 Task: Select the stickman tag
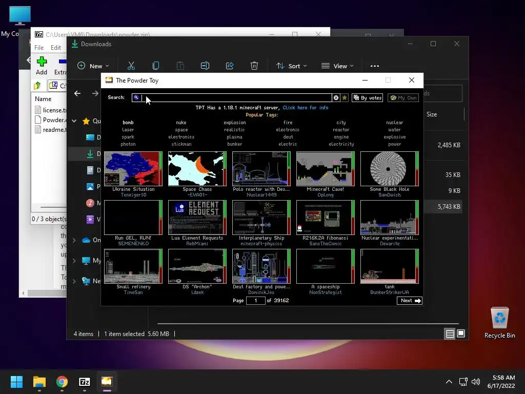pyautogui.click(x=181, y=144)
